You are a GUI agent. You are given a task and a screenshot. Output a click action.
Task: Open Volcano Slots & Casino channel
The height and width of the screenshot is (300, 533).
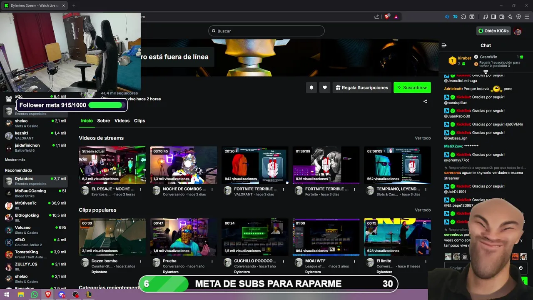tap(35, 230)
